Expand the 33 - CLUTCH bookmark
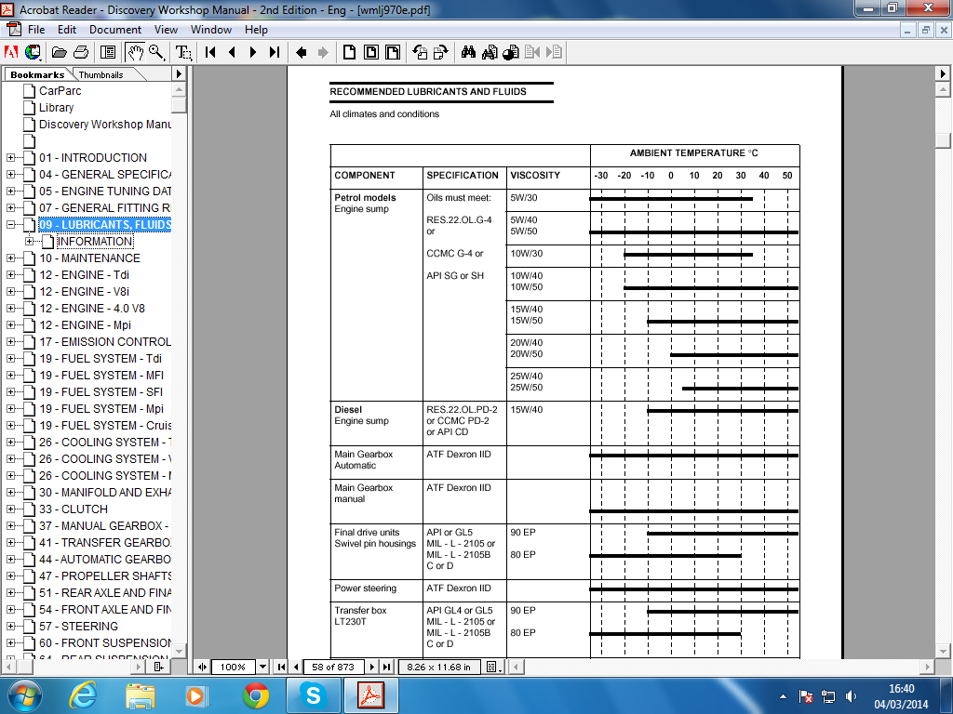Viewport: 953px width, 714px height. point(11,509)
